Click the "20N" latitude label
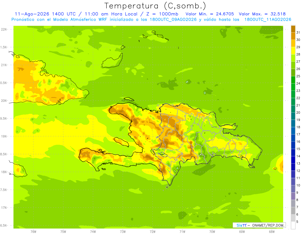 pos(4,101)
